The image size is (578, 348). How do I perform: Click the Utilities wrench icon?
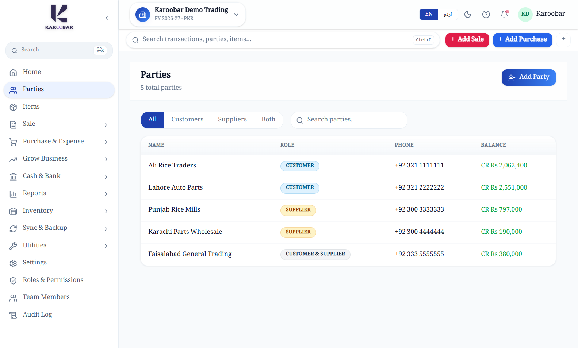point(14,245)
